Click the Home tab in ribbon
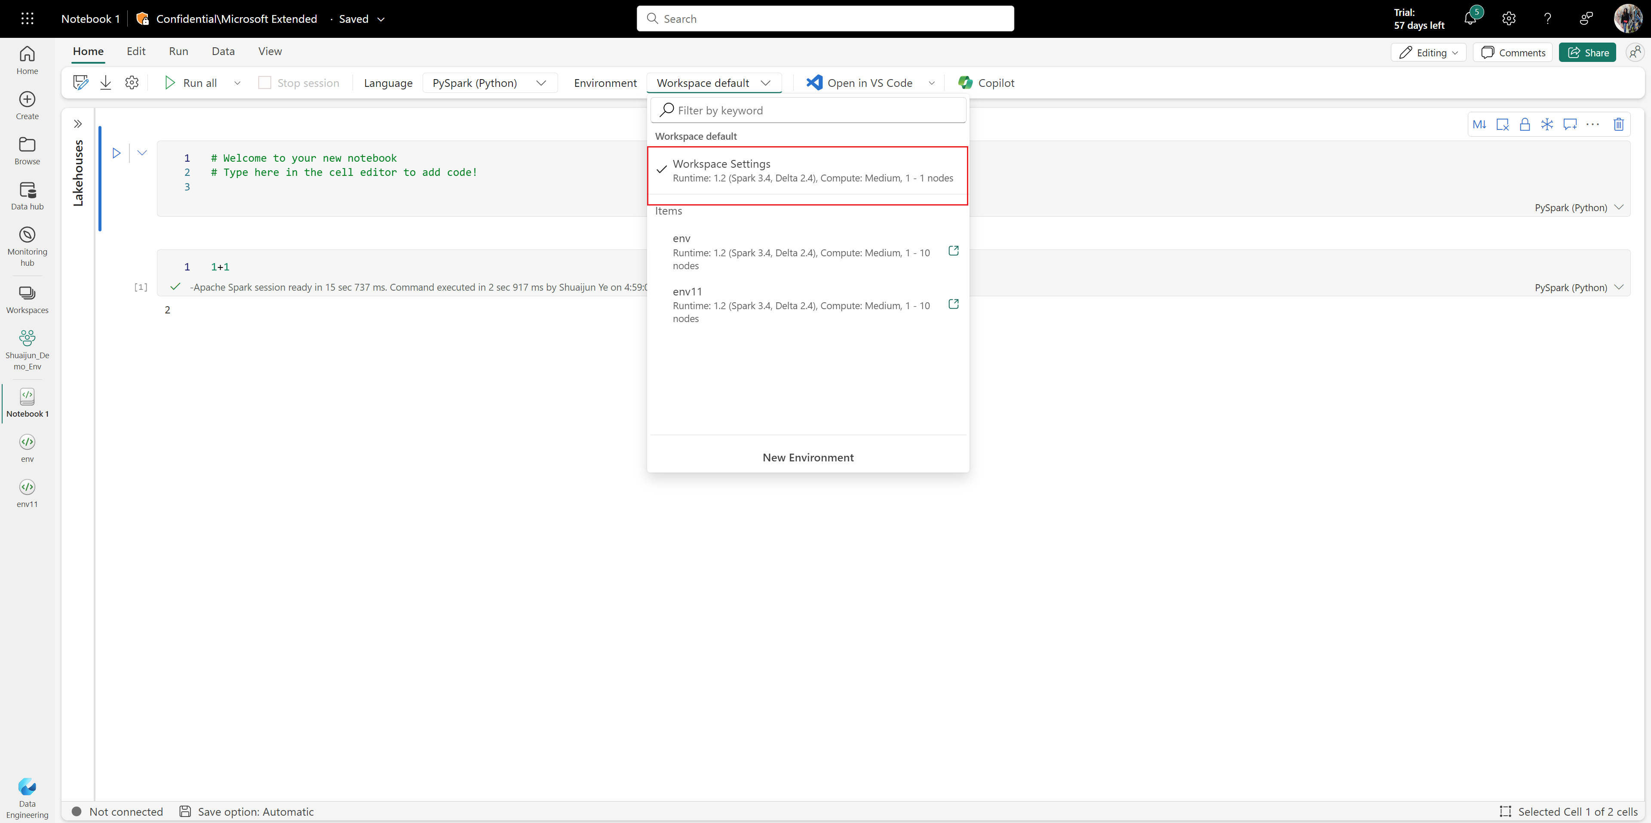This screenshot has width=1651, height=823. (87, 50)
